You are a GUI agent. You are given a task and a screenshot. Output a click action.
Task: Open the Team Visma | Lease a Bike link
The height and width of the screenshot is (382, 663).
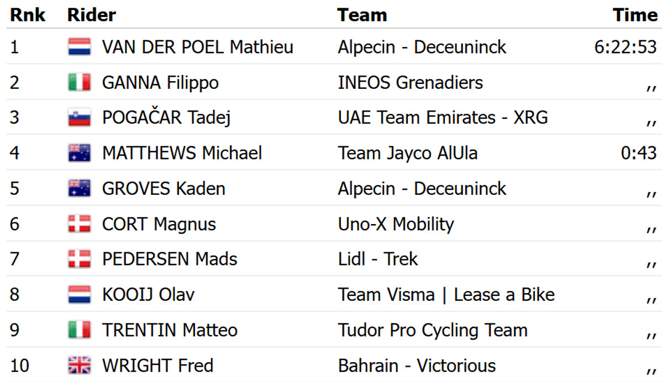[446, 295]
